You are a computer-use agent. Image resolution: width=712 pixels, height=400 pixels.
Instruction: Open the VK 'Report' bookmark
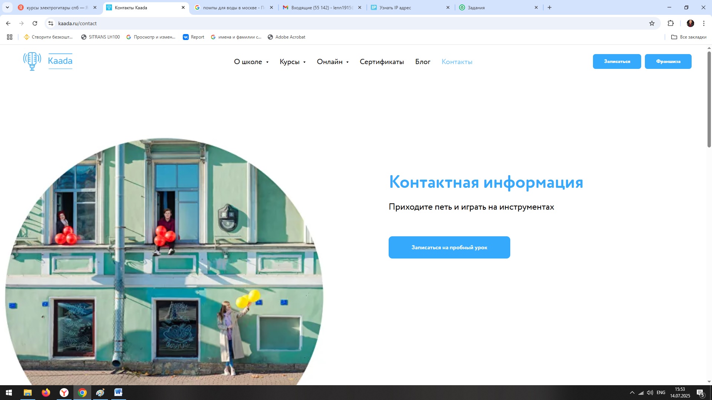pos(194,37)
